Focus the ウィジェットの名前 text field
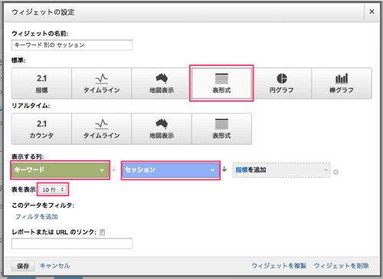 (x=72, y=45)
